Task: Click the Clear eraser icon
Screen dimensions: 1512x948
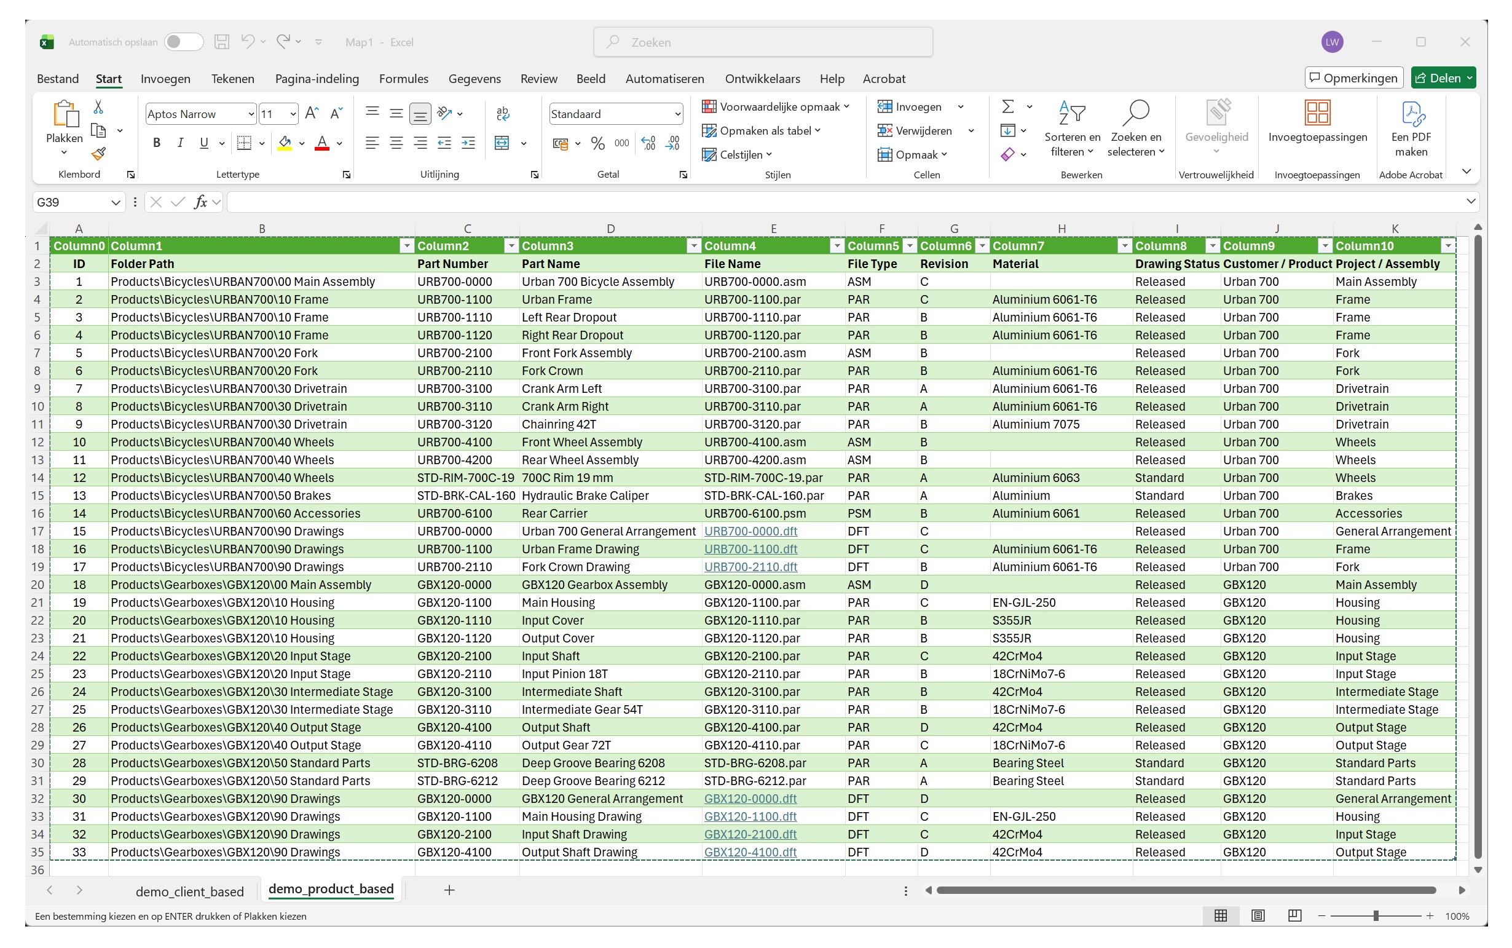Action: click(x=1007, y=154)
